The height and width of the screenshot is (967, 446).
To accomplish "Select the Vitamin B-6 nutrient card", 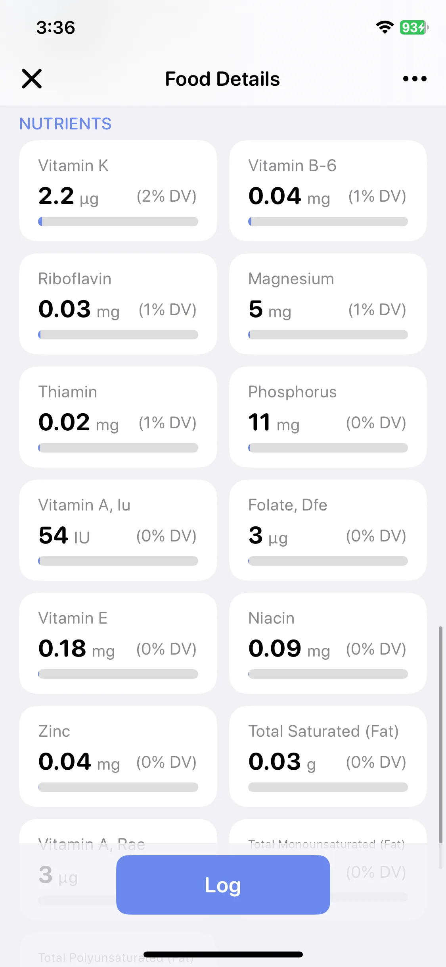I will click(328, 191).
